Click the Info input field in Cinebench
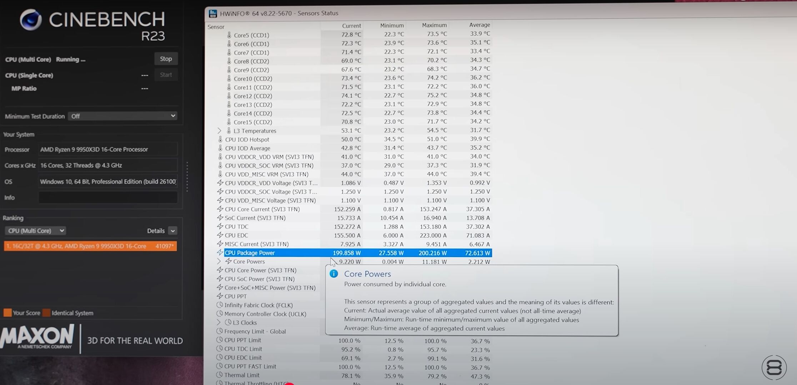This screenshot has width=797, height=385. (108, 197)
